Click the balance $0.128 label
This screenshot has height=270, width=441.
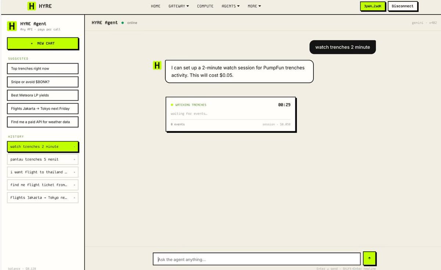[21, 269]
